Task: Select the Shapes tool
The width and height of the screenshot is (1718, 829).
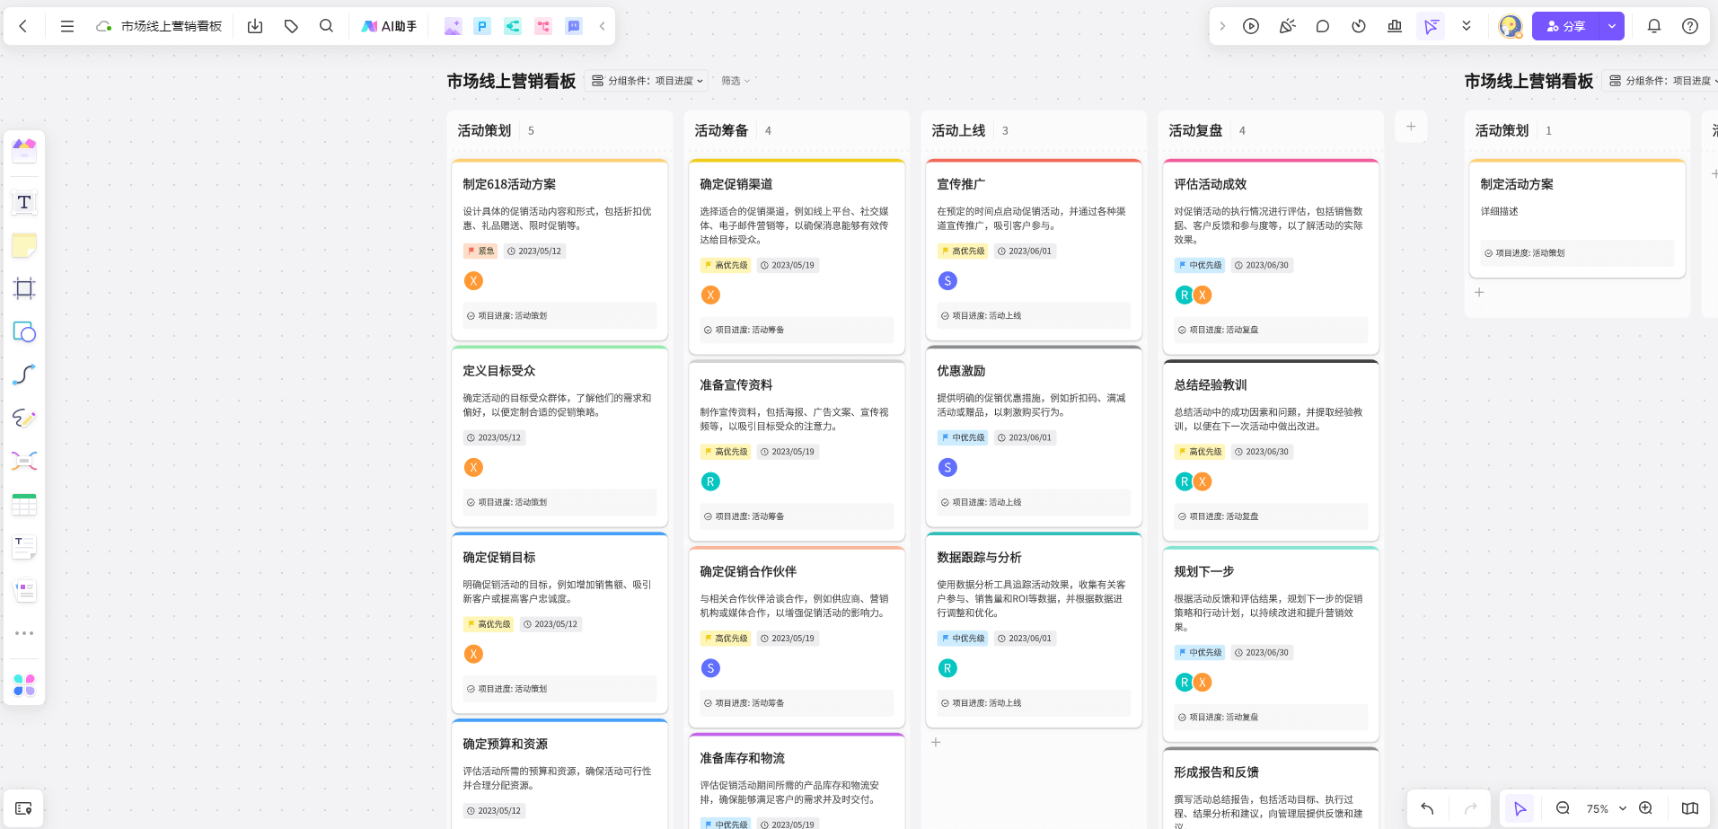Action: pos(24,331)
